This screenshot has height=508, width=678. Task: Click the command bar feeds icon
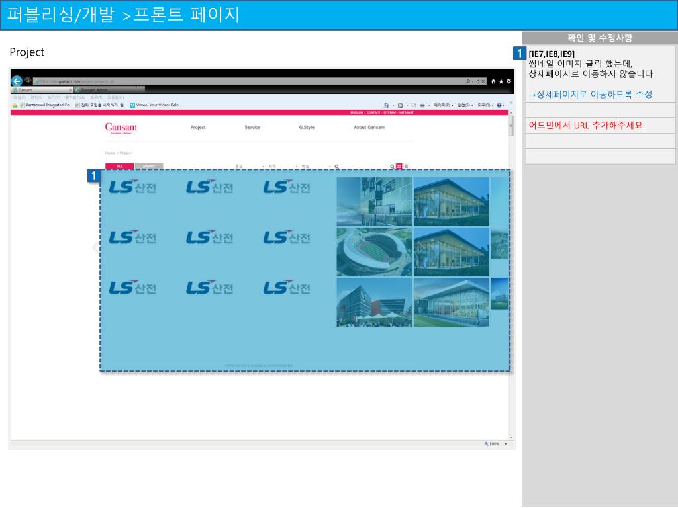point(401,105)
